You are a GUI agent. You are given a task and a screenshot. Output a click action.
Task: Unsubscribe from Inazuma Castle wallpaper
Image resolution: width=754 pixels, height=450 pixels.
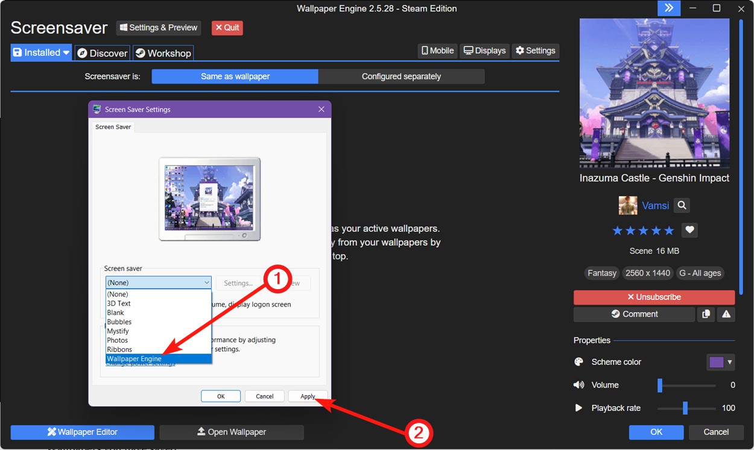coord(654,297)
